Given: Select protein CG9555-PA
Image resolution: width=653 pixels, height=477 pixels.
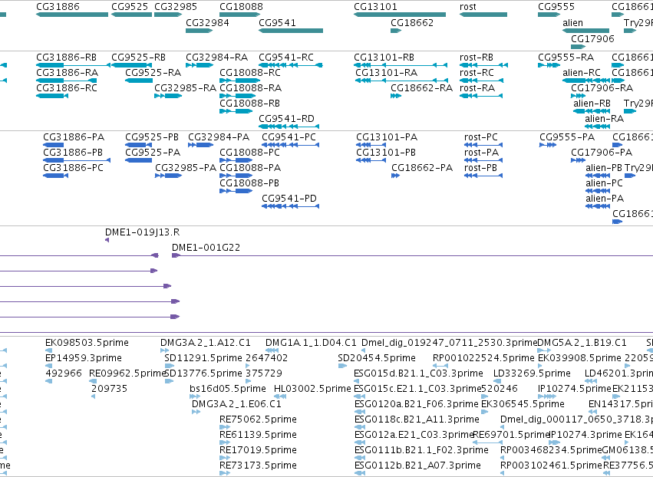Looking at the screenshot, I should 548,145.
